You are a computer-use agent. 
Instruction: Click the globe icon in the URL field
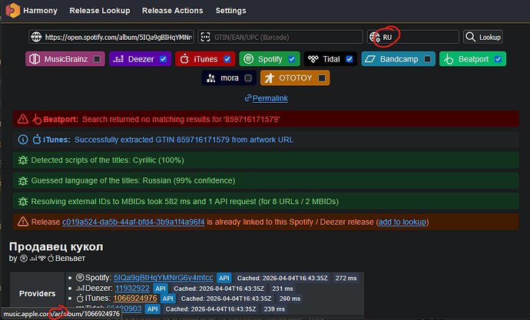(x=36, y=37)
